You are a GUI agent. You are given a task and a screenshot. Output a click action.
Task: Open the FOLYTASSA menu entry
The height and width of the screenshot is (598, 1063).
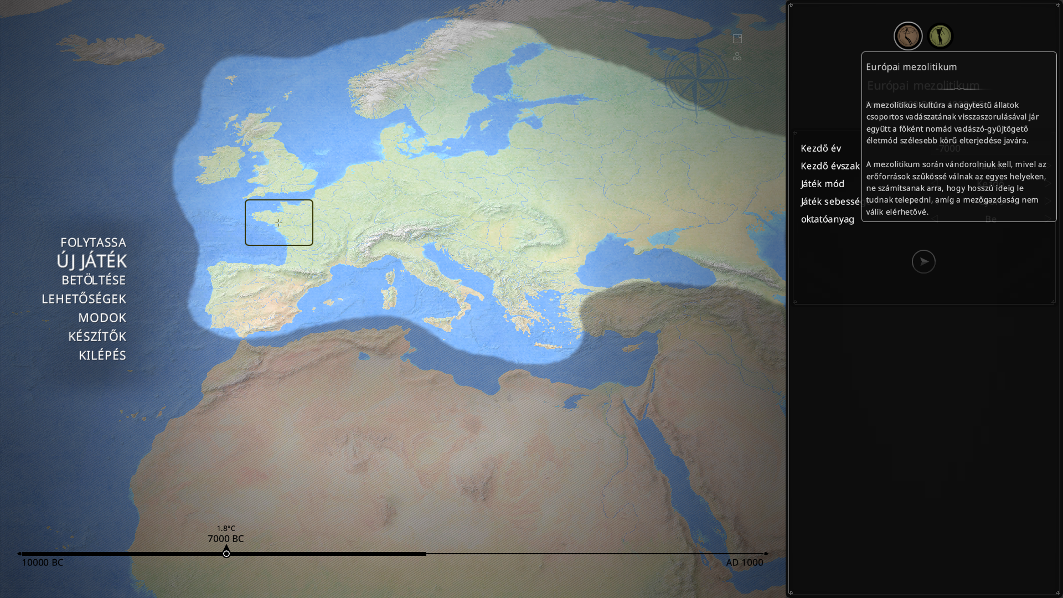coord(93,243)
